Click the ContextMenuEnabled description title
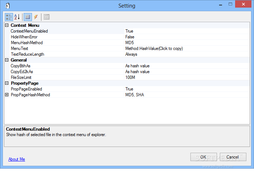Image resolution: width=254 pixels, height=173 pixels. 28,129
